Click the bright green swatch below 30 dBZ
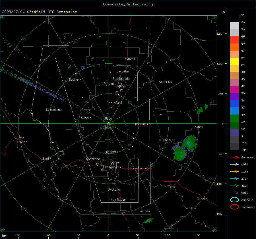256x239 pixels. point(234,118)
